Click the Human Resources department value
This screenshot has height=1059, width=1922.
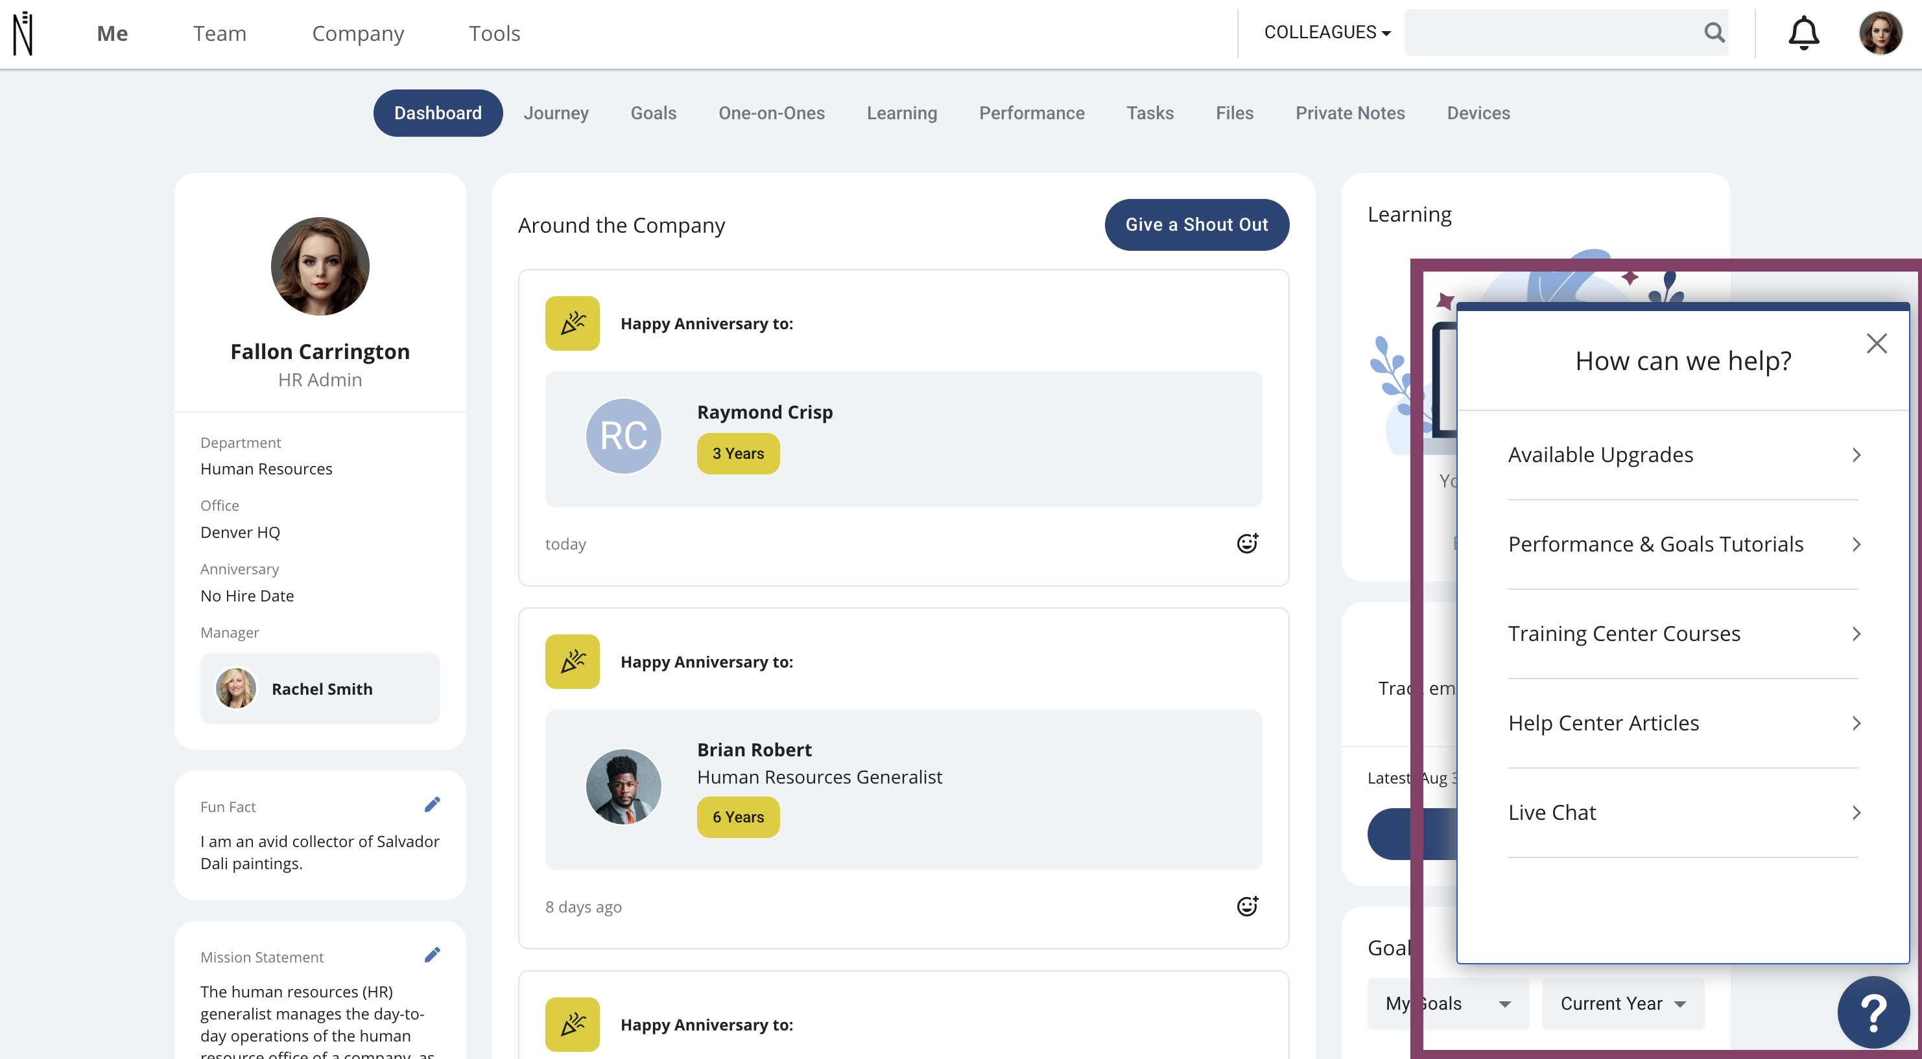(x=267, y=469)
